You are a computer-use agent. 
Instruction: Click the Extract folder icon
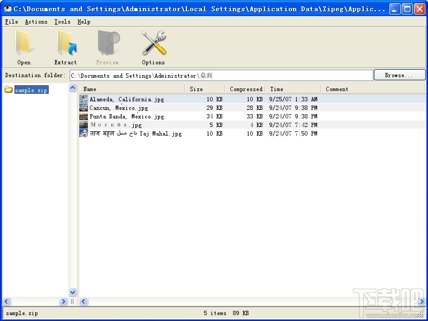coord(65,43)
